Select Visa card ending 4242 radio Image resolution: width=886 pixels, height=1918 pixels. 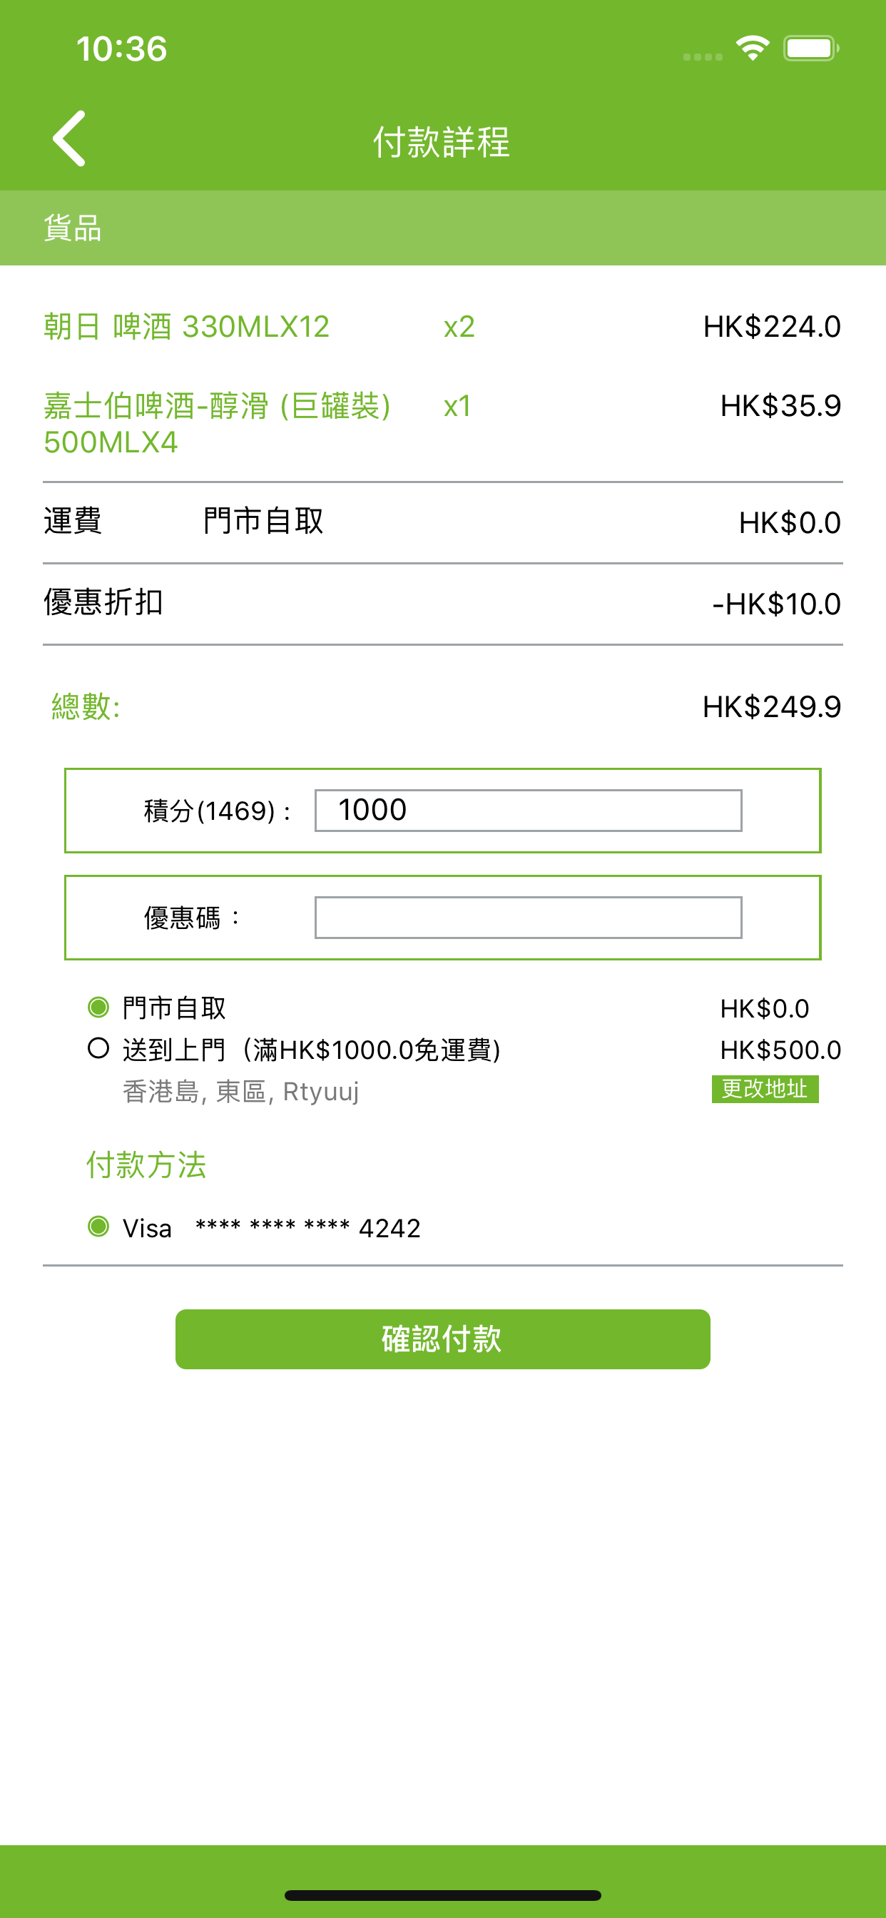pos(98,1227)
